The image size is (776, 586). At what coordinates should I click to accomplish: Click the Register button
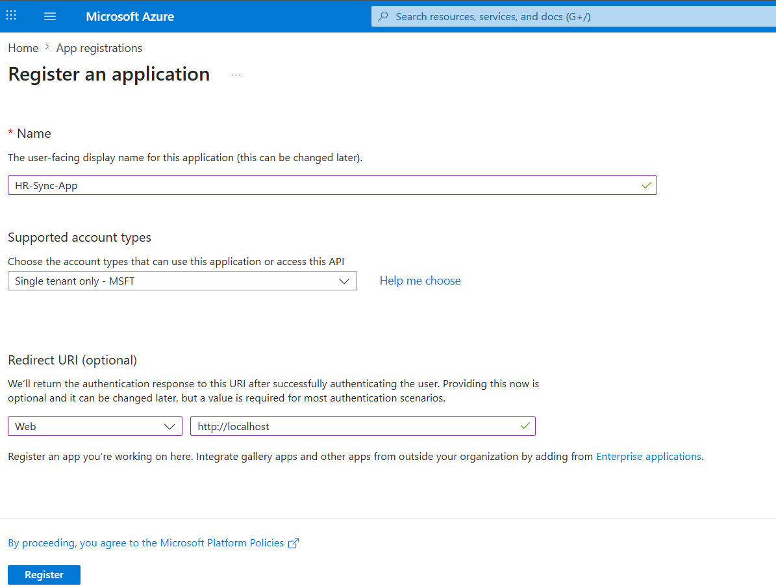pos(44,574)
